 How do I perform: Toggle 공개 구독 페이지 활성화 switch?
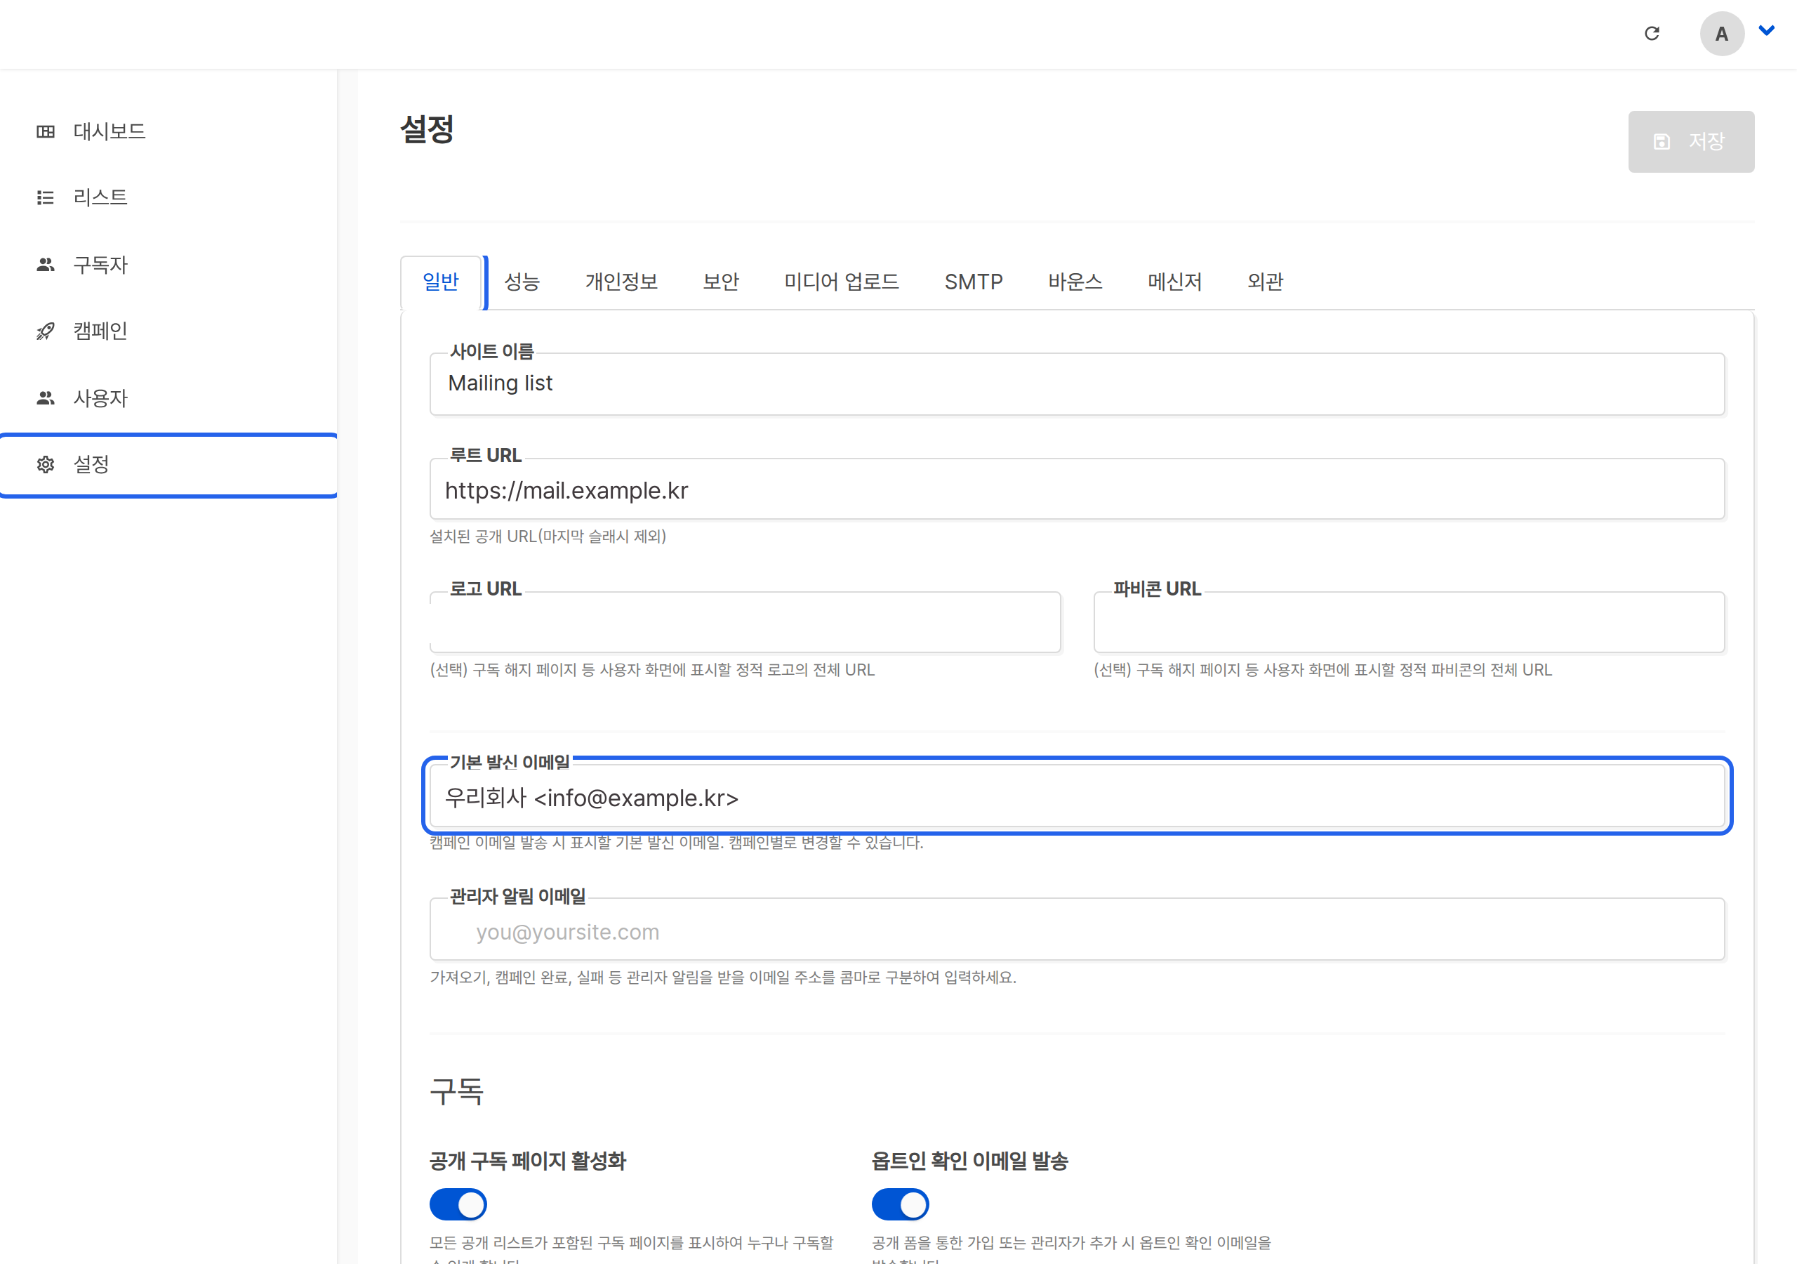(x=458, y=1204)
